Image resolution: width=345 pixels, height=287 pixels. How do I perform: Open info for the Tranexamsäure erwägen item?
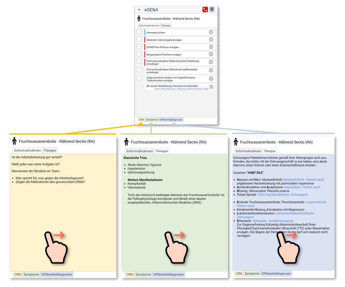point(211,79)
